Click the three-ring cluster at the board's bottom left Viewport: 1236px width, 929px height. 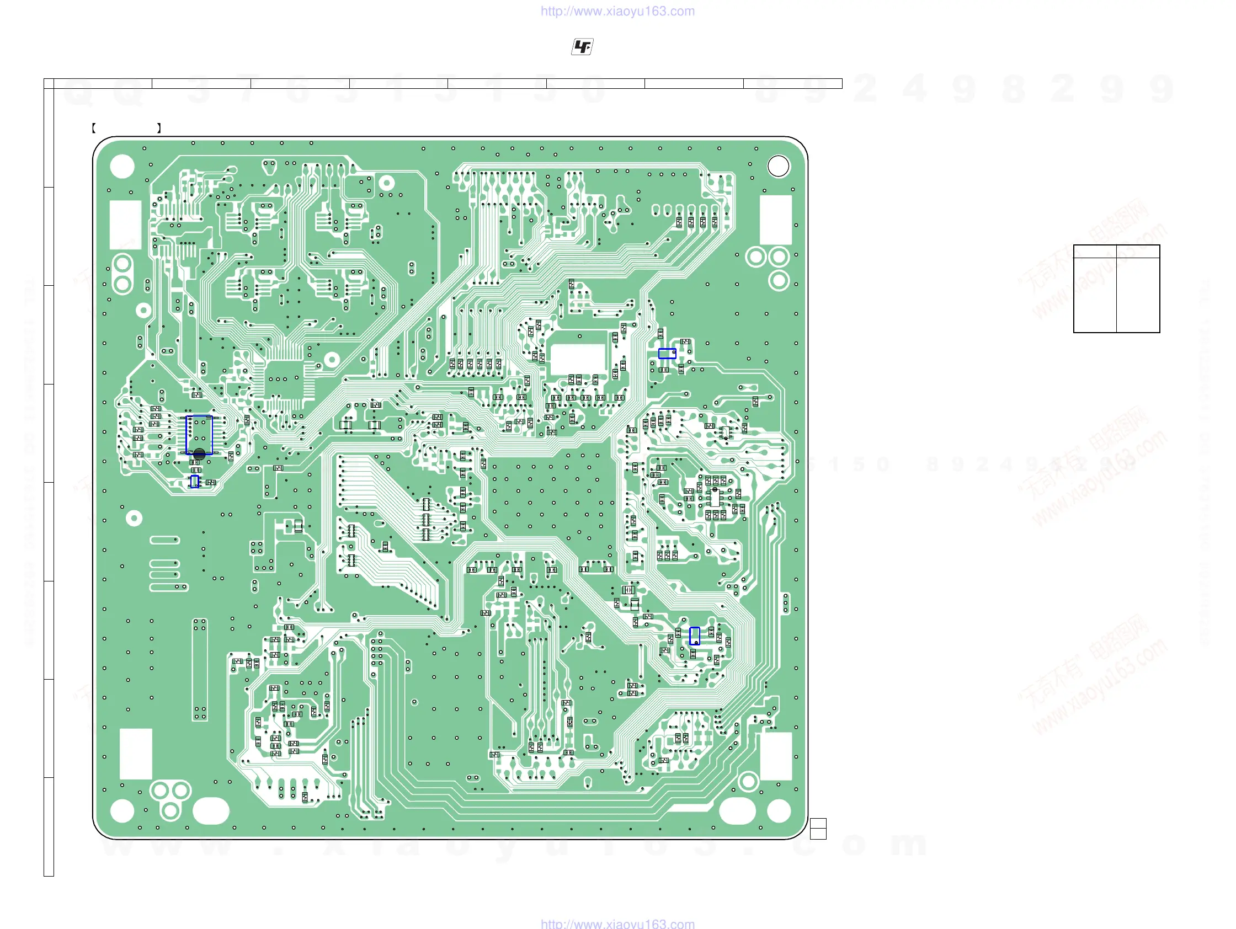coord(171,798)
